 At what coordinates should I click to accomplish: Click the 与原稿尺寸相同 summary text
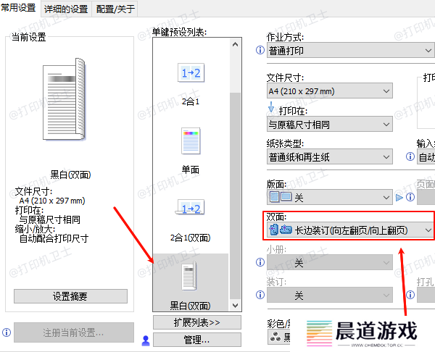(49, 219)
